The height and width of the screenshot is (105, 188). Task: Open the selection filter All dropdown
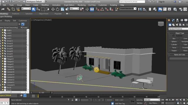[x=26, y=8]
